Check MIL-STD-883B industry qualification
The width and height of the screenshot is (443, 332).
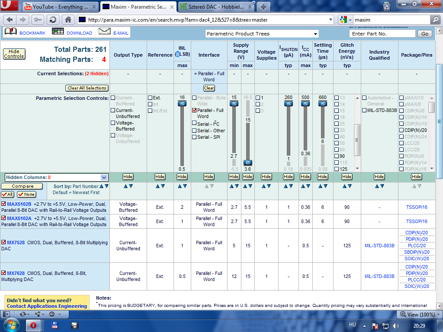[364, 110]
